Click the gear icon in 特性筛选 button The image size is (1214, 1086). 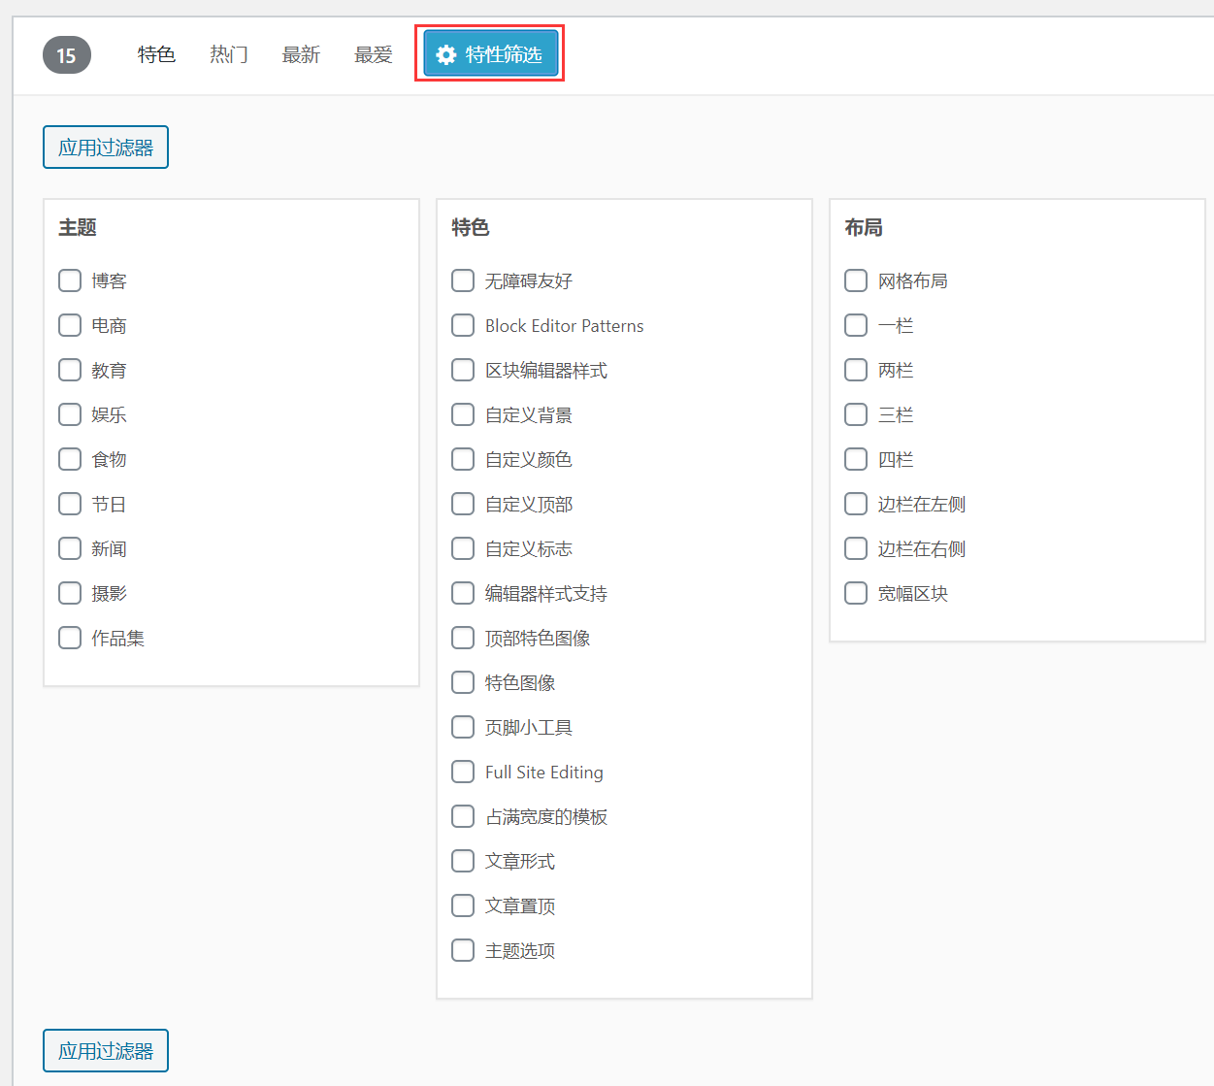pyautogui.click(x=446, y=54)
